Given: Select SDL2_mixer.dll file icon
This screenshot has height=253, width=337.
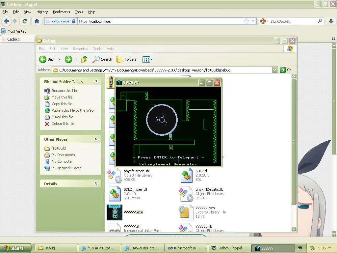Looking at the screenshot, I should coord(115,194).
